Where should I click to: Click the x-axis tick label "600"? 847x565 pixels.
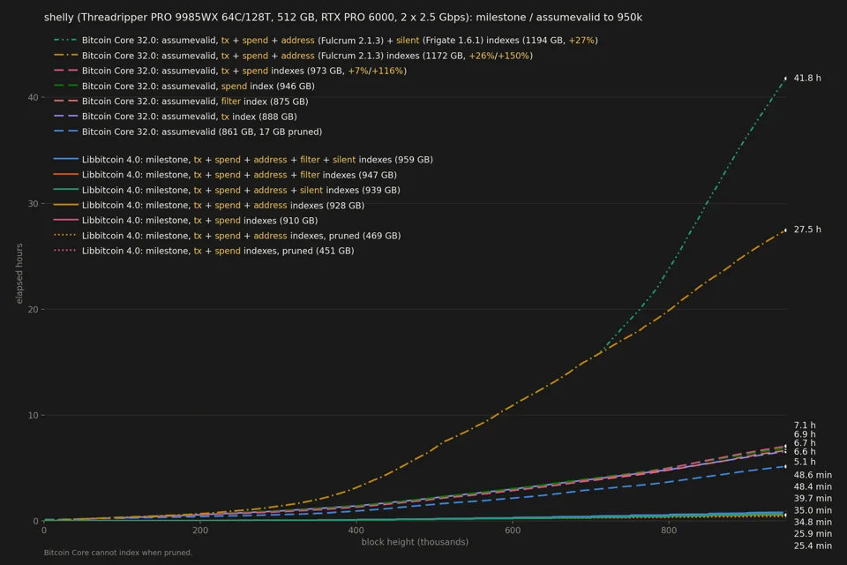point(513,531)
